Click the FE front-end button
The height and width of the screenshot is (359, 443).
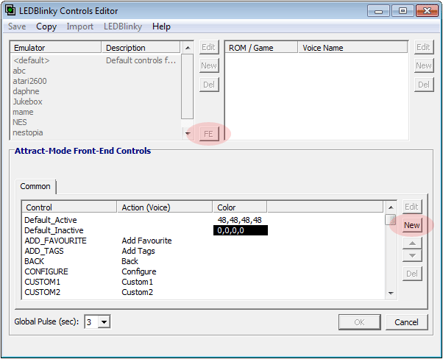point(209,134)
